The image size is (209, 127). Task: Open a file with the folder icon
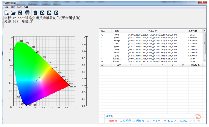(x=13, y=12)
